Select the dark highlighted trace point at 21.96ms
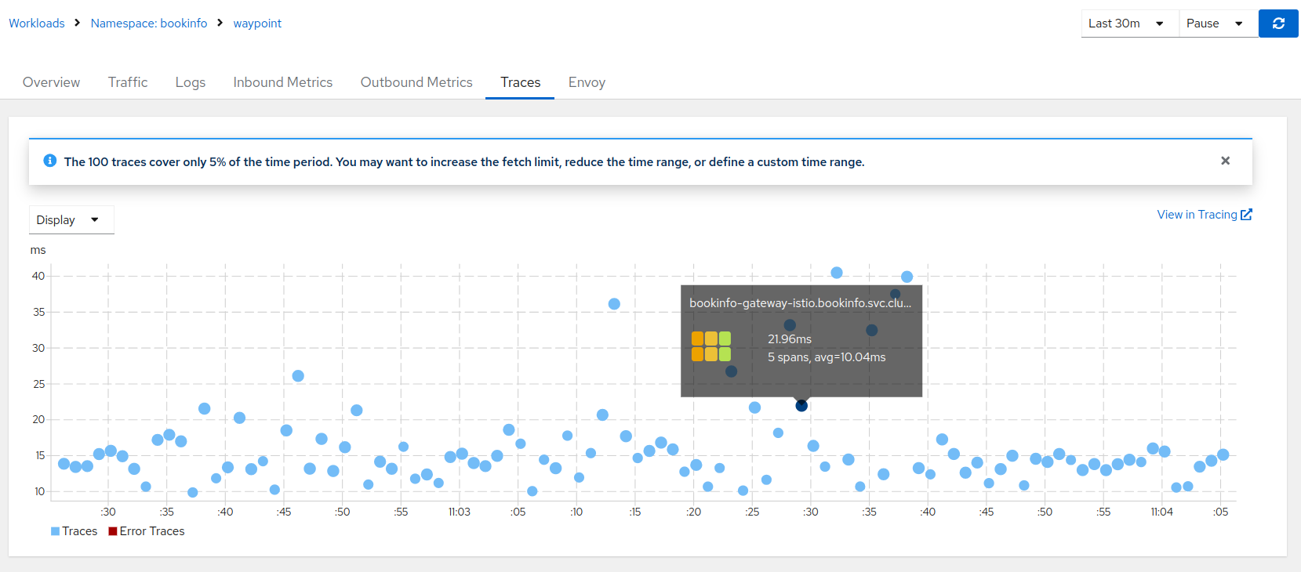1301x572 pixels. coord(801,406)
